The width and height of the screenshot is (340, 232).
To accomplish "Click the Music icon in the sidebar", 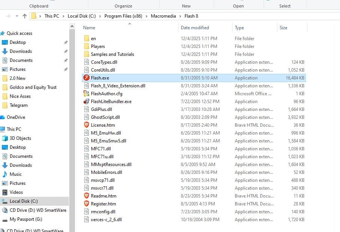I will (5, 174).
